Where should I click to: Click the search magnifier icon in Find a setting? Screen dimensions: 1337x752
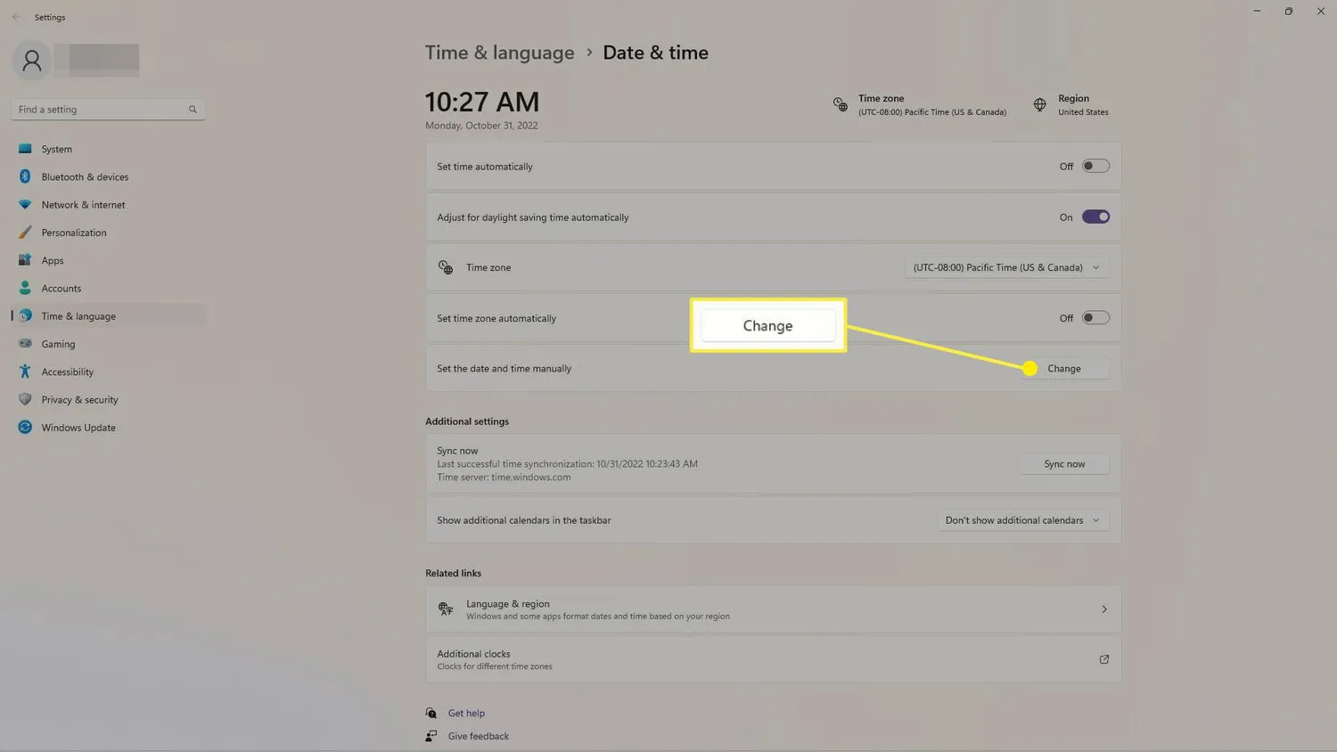[x=193, y=110]
